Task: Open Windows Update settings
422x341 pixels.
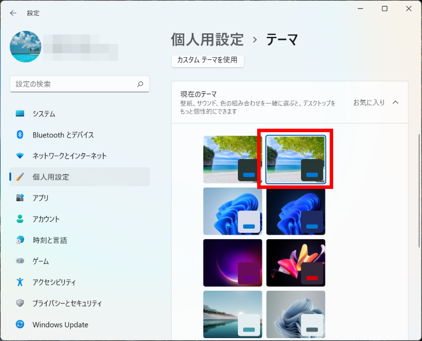Action: click(79, 324)
